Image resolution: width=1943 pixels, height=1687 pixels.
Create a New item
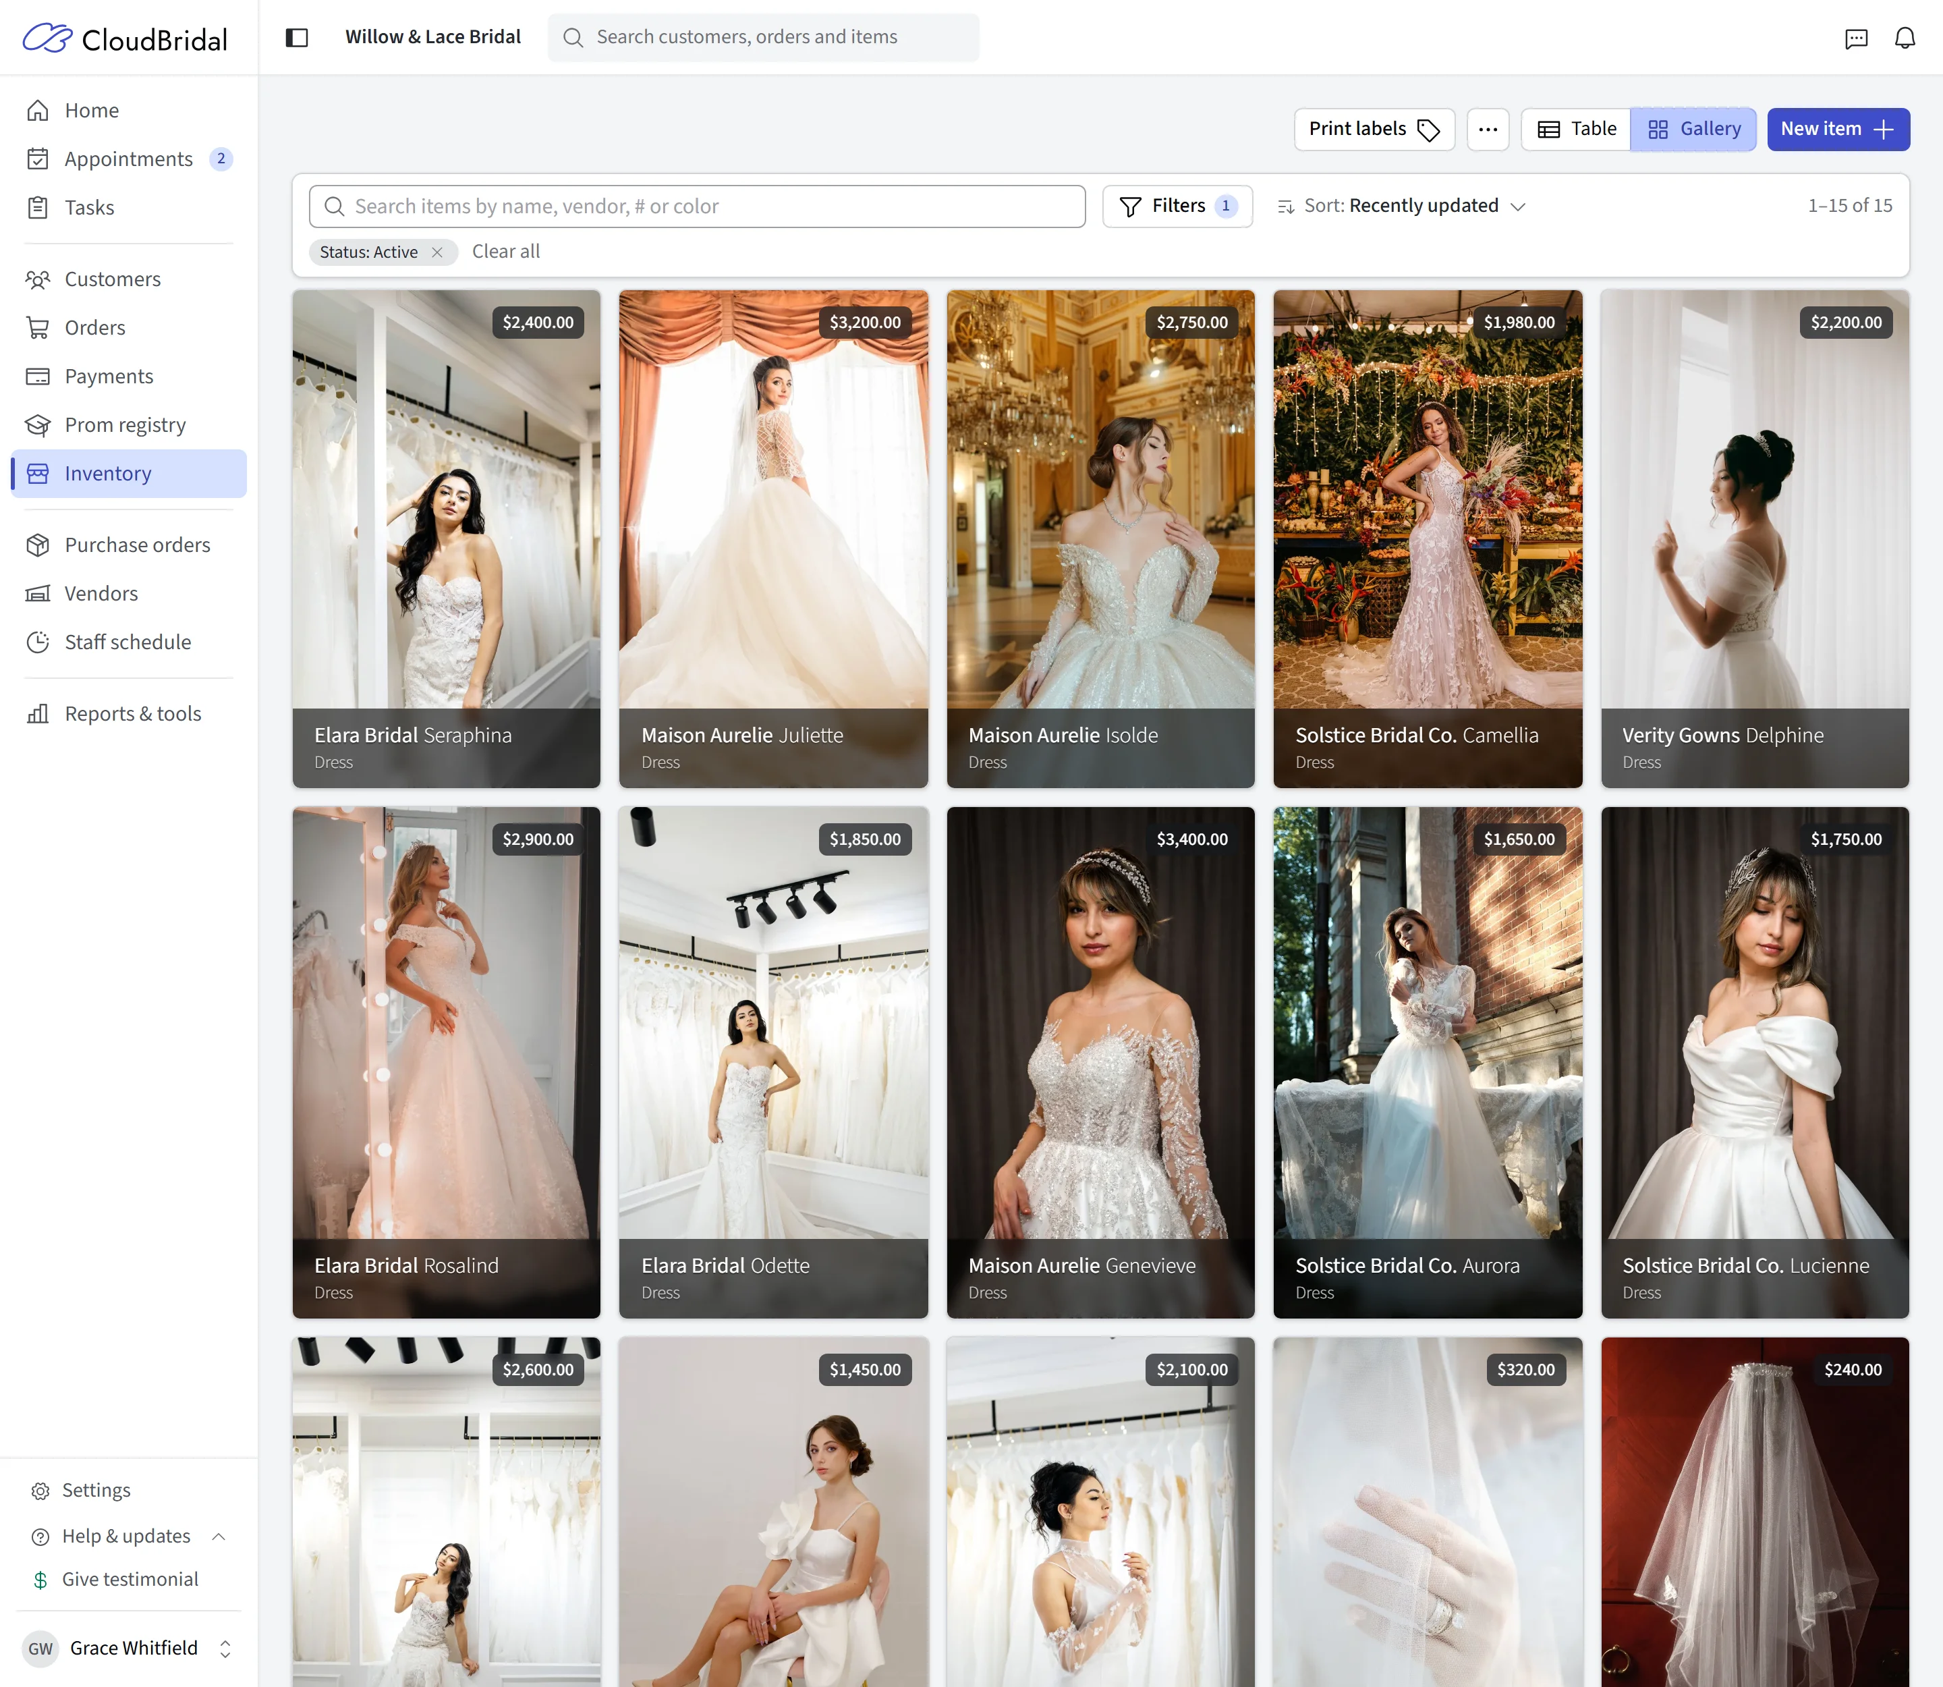[x=1838, y=129]
